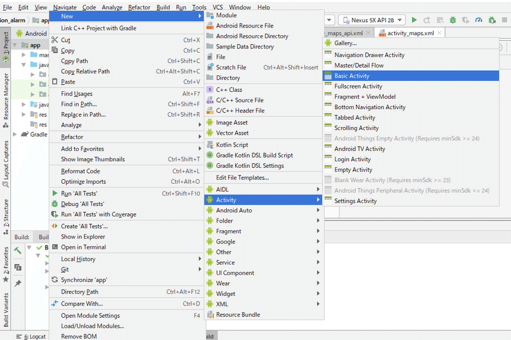The image size is (511, 340).
Task: Click the Profile app gauge icon
Action: [478, 20]
